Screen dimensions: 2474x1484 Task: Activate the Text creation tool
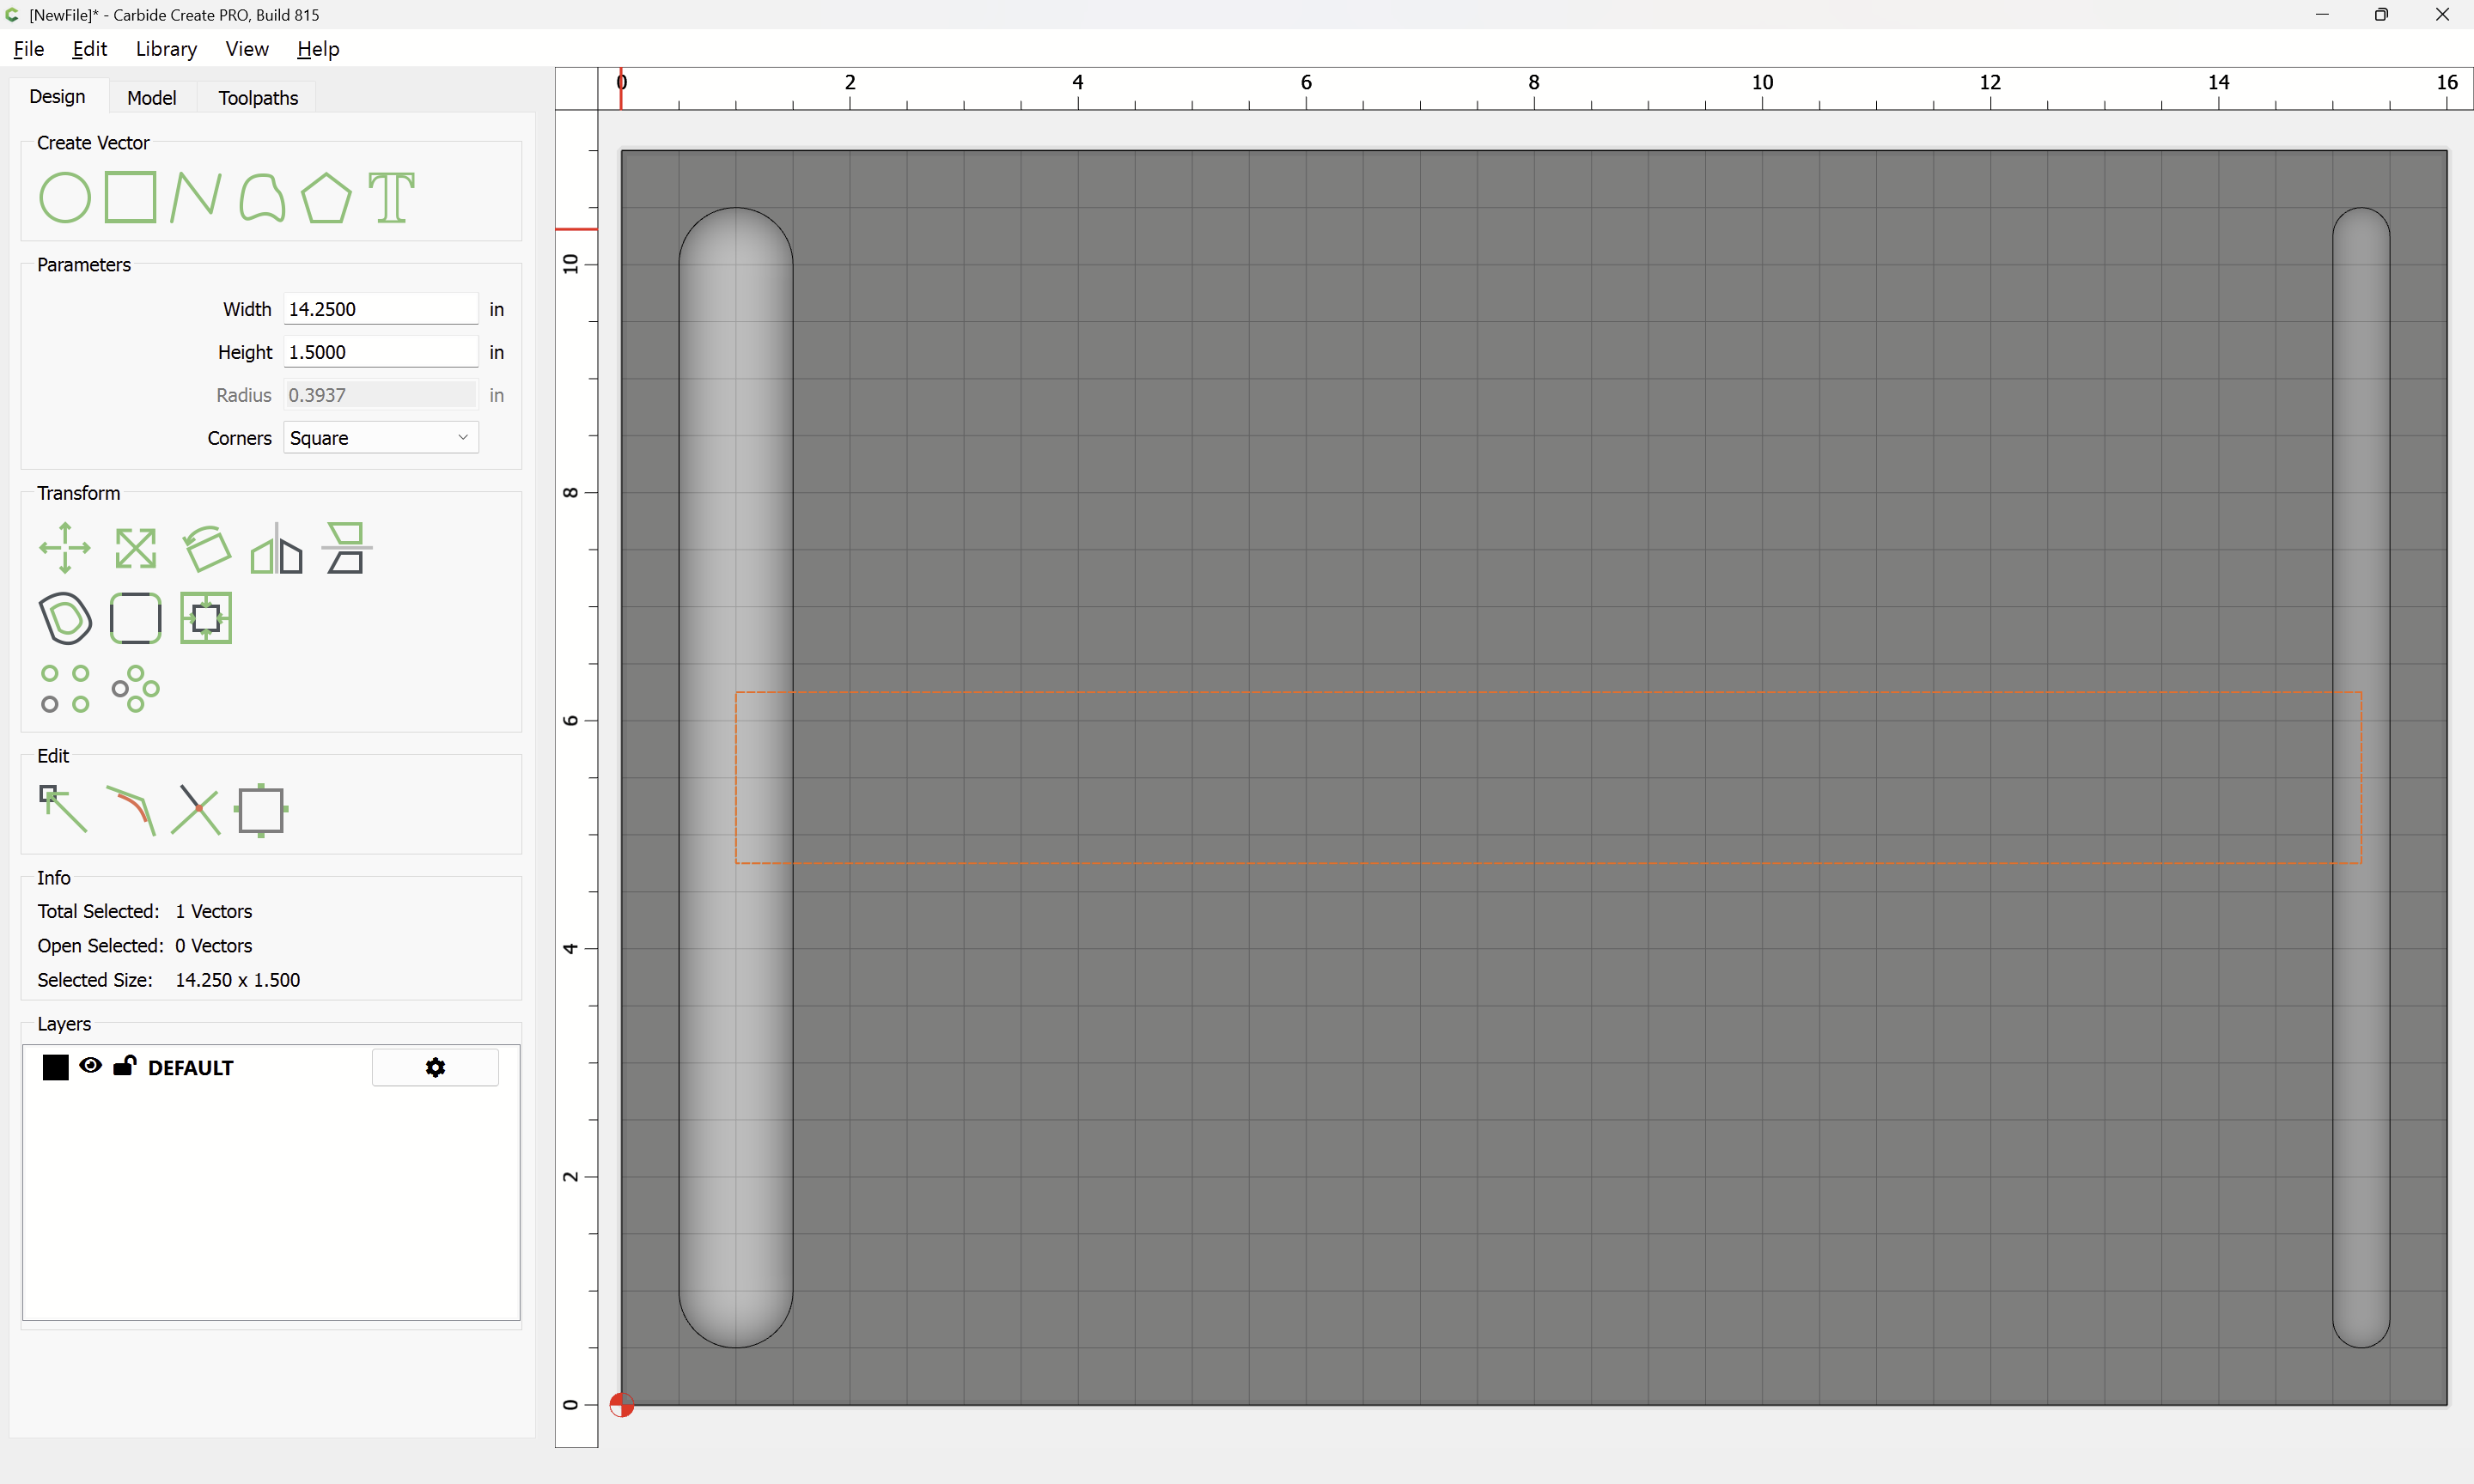click(x=391, y=197)
